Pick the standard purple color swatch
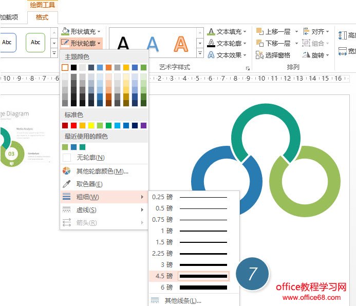The width and height of the screenshot is (356, 306). (x=143, y=125)
